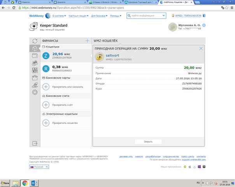Screen dimensions: 235x187
Task: Open the saltwort profile link
Action: pyautogui.click(x=112, y=55)
